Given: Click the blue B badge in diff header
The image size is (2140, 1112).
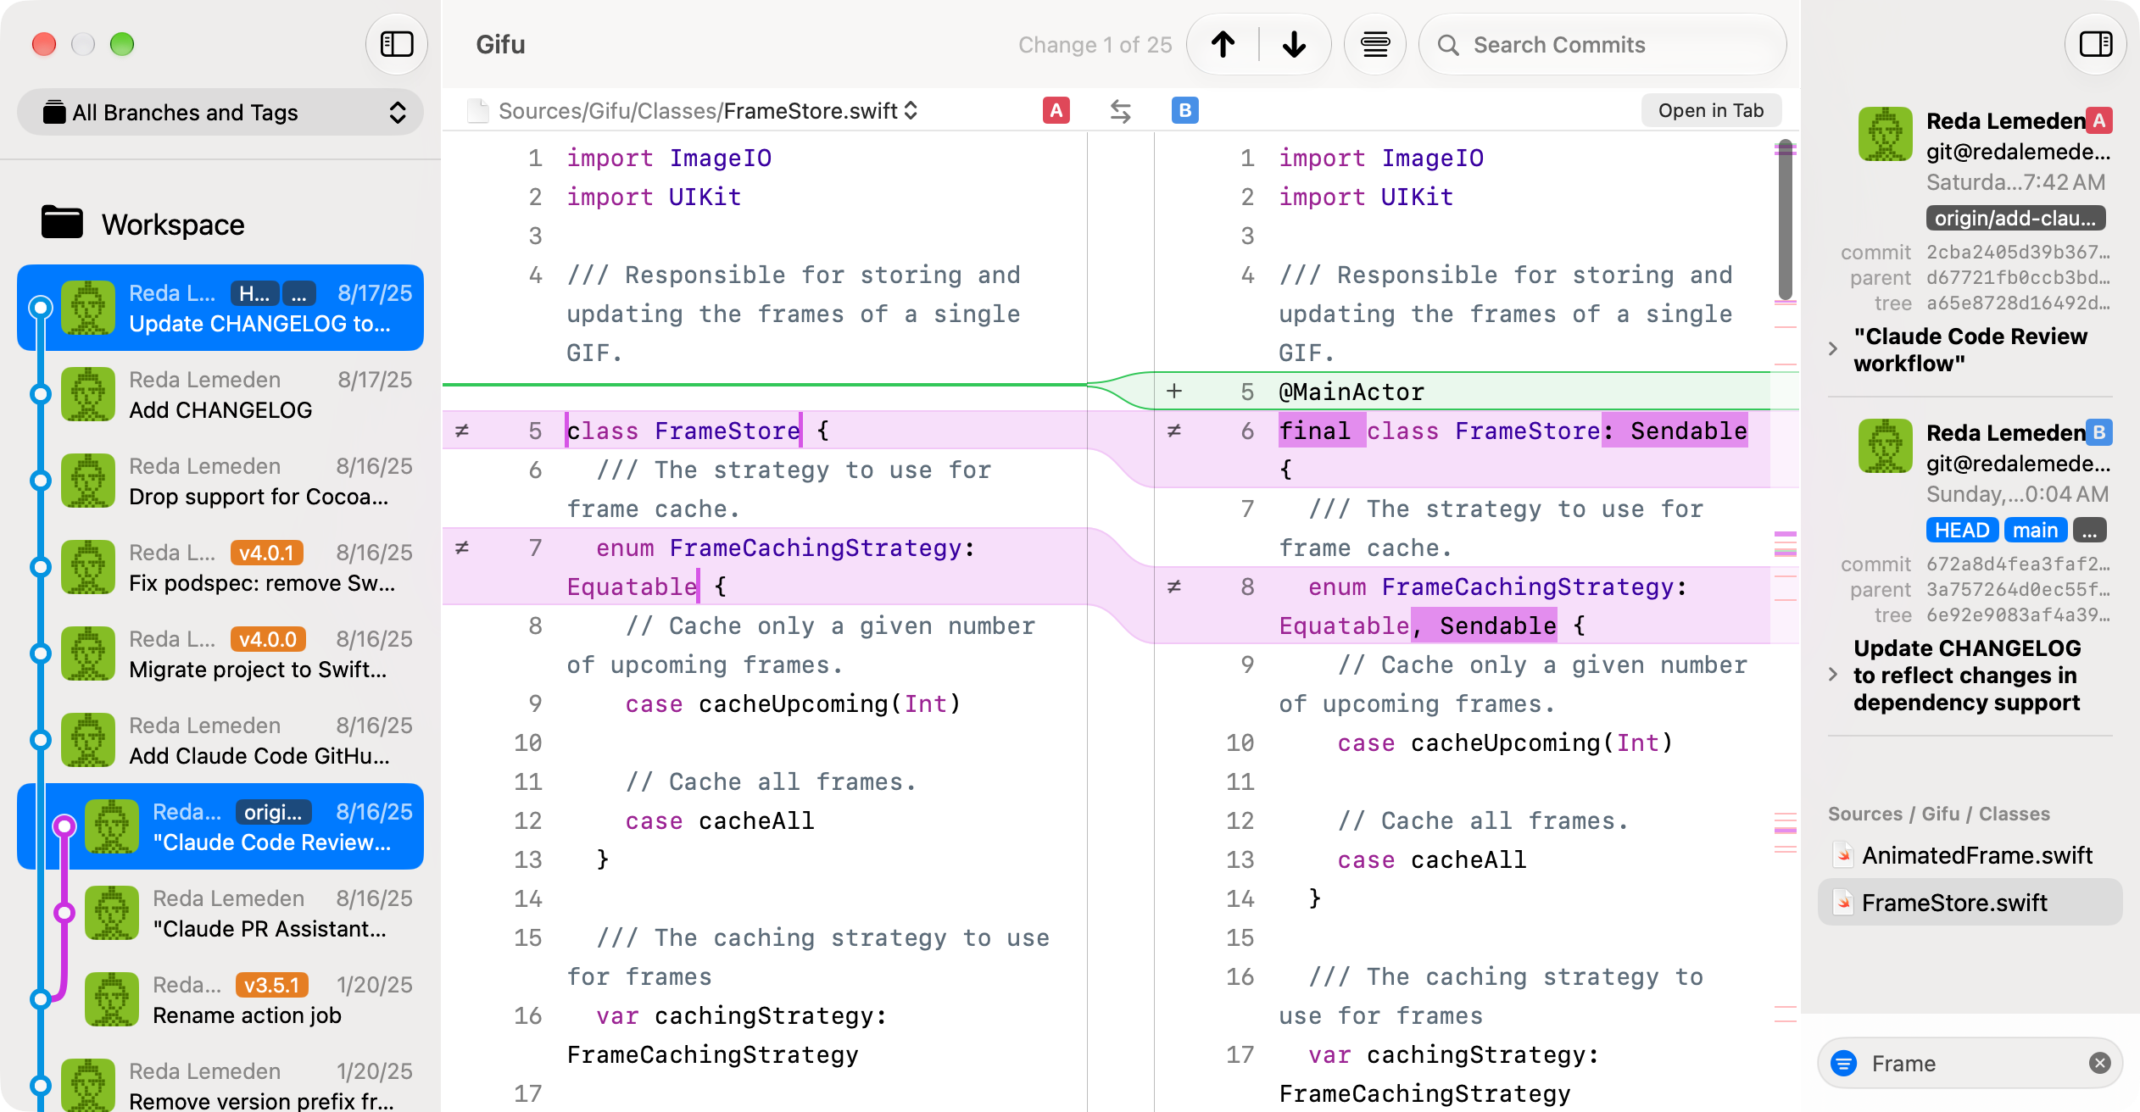Looking at the screenshot, I should click(x=1184, y=110).
